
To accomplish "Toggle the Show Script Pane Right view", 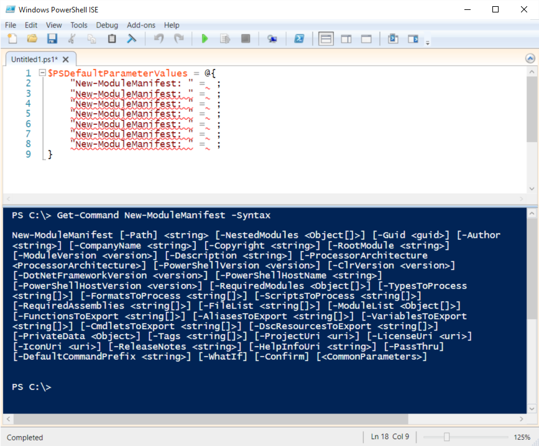I will click(346, 39).
